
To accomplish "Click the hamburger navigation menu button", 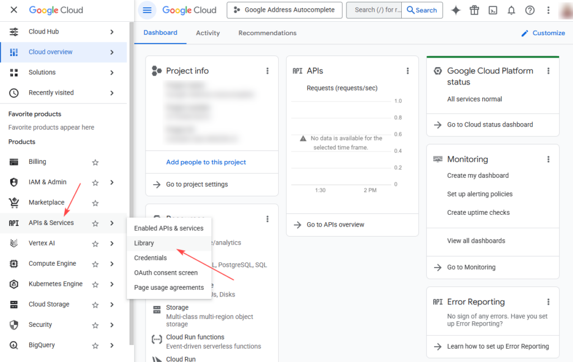I will tap(147, 10).
